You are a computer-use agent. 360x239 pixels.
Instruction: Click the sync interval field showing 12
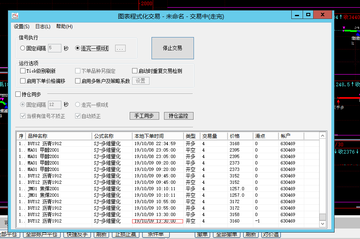(x=55, y=105)
